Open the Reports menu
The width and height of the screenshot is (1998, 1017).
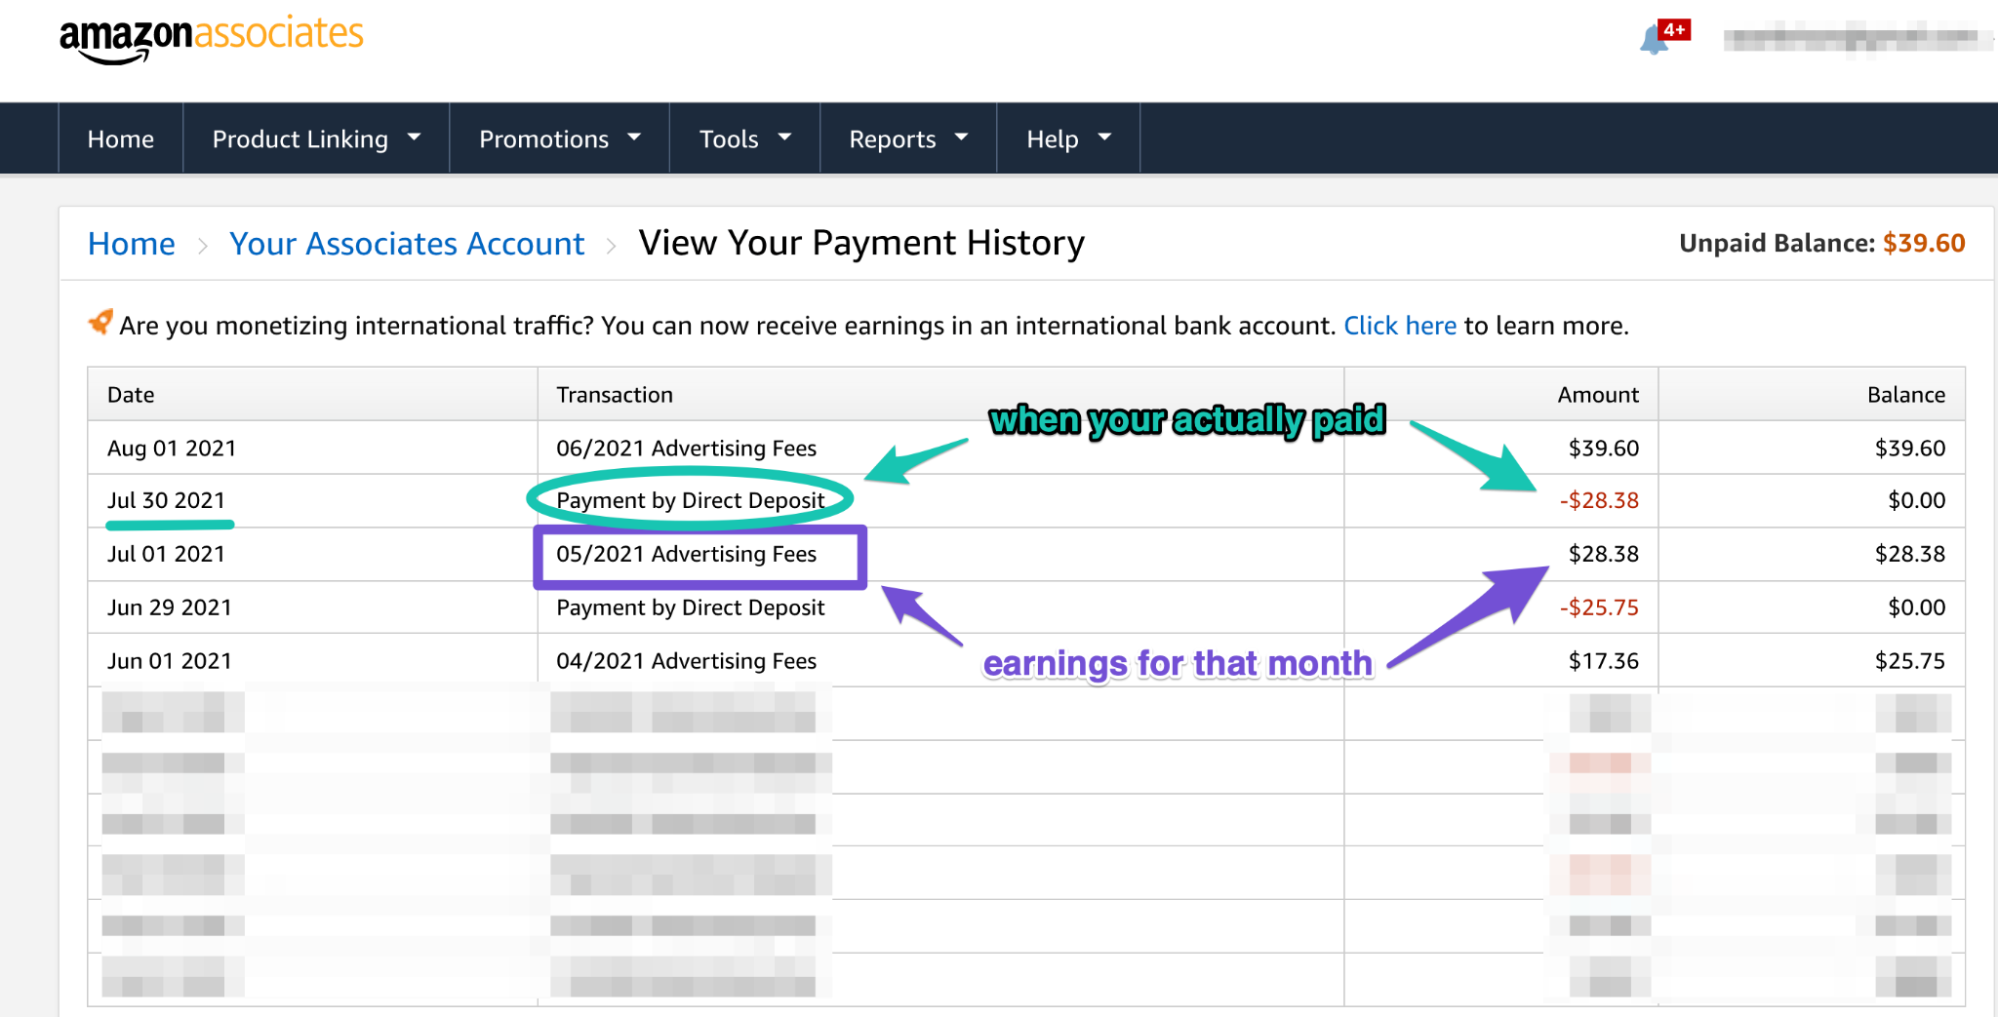pos(908,139)
